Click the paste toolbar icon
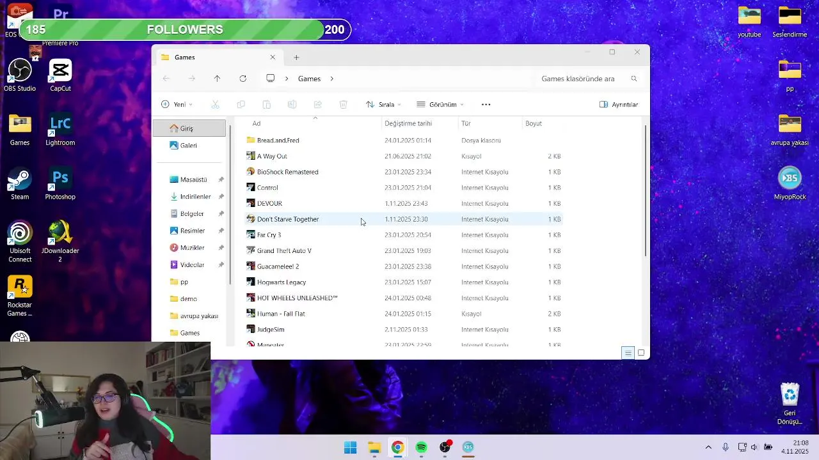This screenshot has width=819, height=460. click(x=266, y=104)
